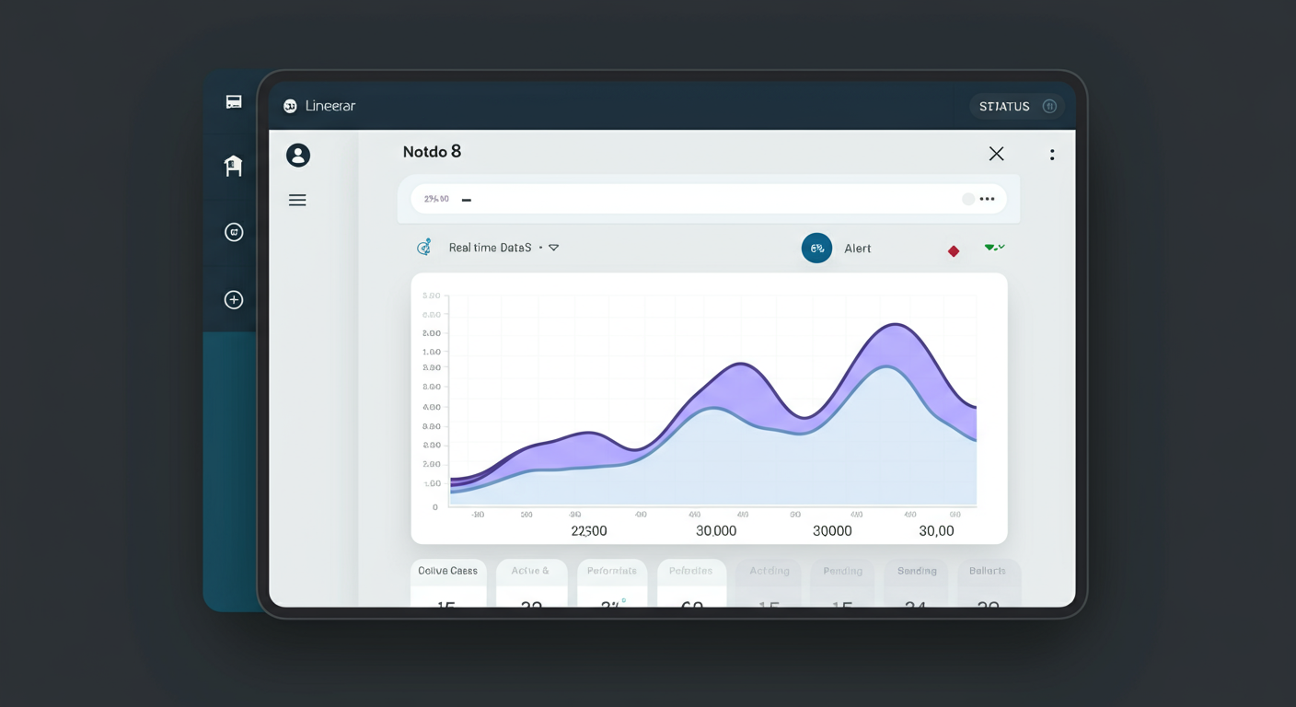1296x707 pixels.
Task: Click the 6% Alert badge
Action: click(816, 248)
